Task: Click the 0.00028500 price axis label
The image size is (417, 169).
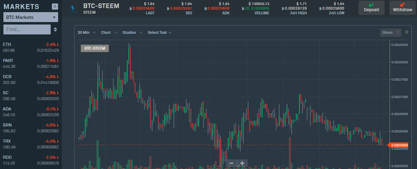Action: [399, 45]
